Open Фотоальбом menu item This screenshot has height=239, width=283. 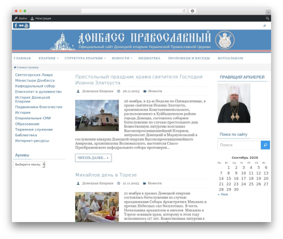pyautogui.click(x=230, y=58)
